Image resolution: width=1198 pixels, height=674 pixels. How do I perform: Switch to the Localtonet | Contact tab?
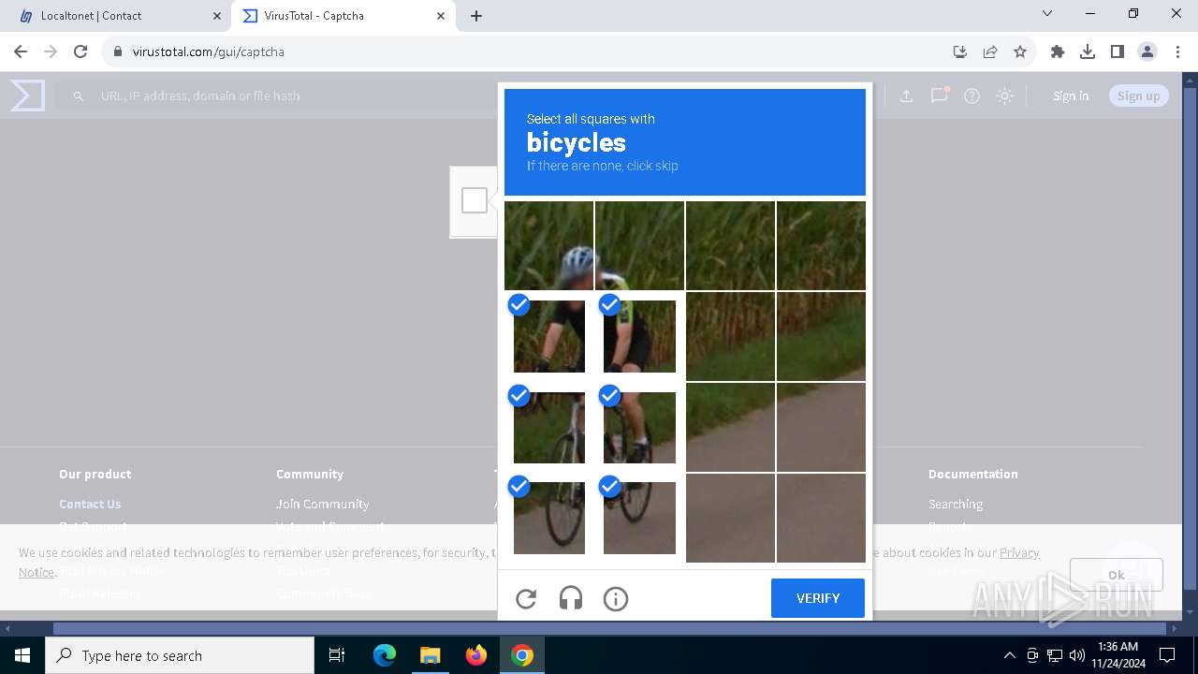click(115, 16)
